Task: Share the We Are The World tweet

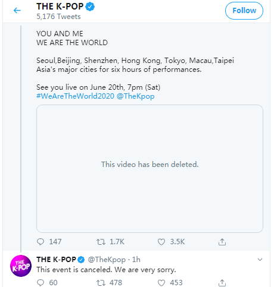Action: click(x=222, y=242)
